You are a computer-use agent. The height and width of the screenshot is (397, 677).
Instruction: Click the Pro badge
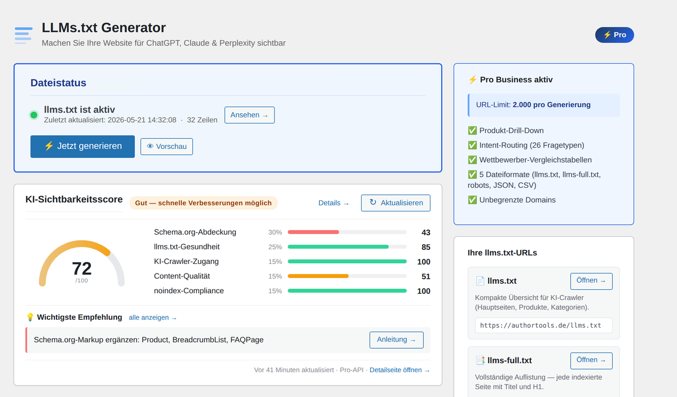click(x=614, y=35)
